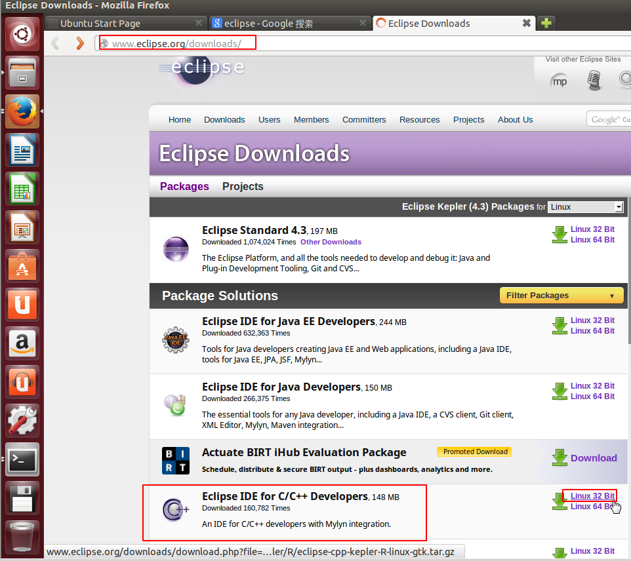Select the Projects tab under Eclipse Downloads
The image size is (631, 561).
tap(243, 187)
